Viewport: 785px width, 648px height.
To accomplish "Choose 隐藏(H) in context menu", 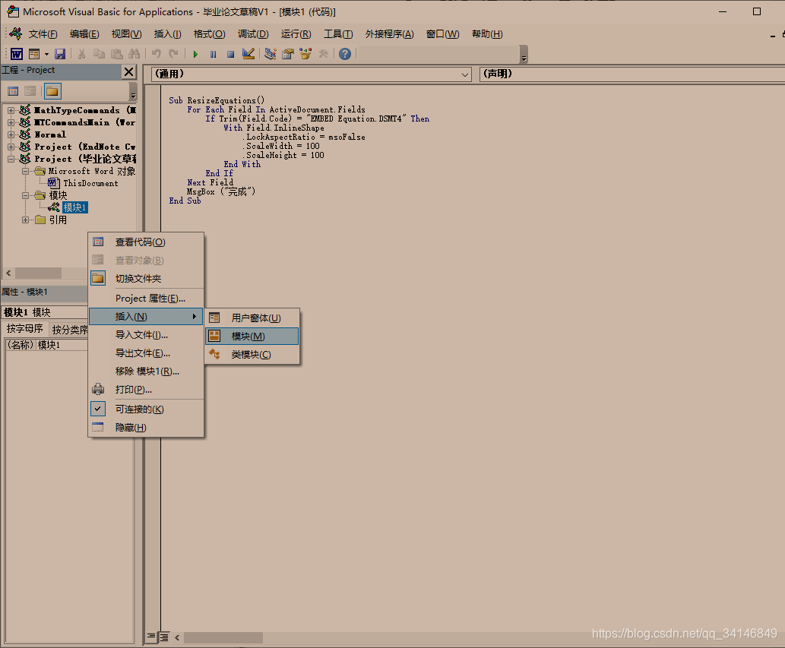I will point(146,428).
